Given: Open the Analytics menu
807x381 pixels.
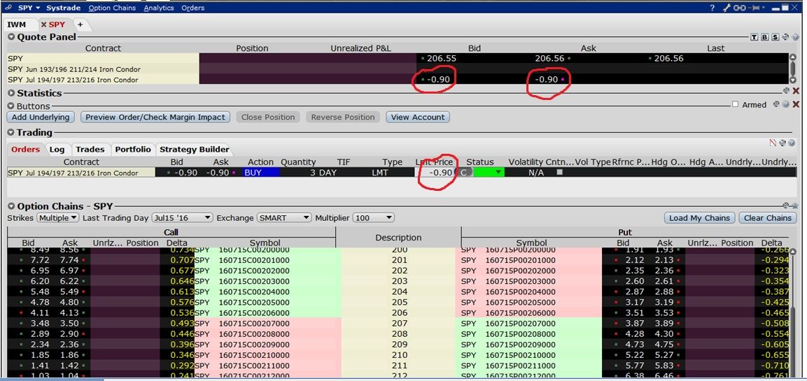Looking at the screenshot, I should coord(158,8).
